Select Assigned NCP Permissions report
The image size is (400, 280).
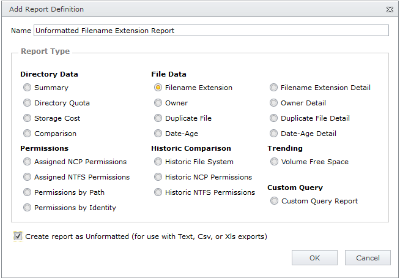[x=27, y=162]
